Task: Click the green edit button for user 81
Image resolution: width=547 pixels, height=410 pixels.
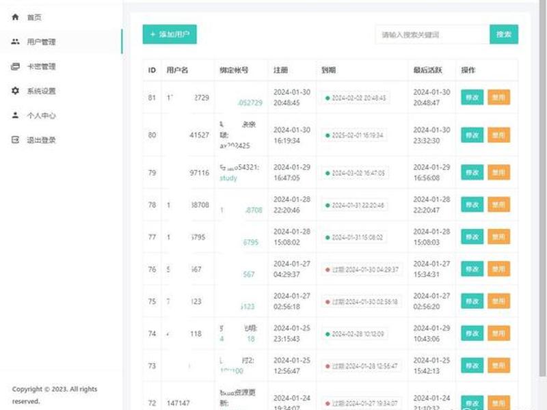Action: (472, 97)
